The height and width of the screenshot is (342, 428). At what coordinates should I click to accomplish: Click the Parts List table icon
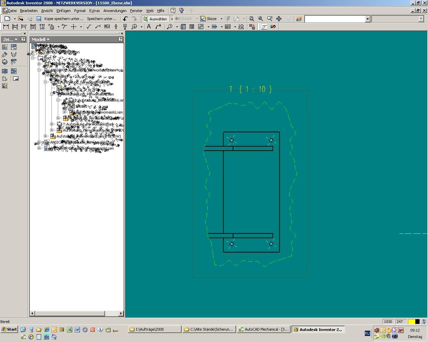[183, 27]
